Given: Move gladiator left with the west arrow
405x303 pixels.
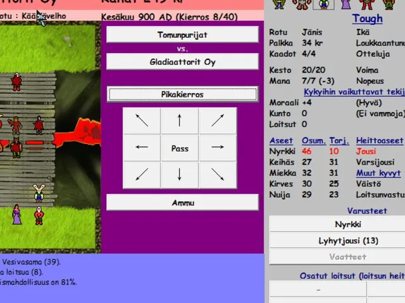Looking at the screenshot, I should (142, 148).
